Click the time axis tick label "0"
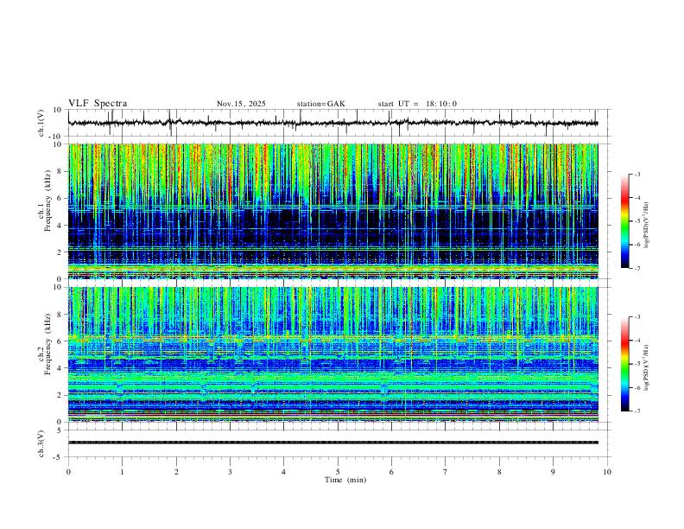 tap(68, 472)
